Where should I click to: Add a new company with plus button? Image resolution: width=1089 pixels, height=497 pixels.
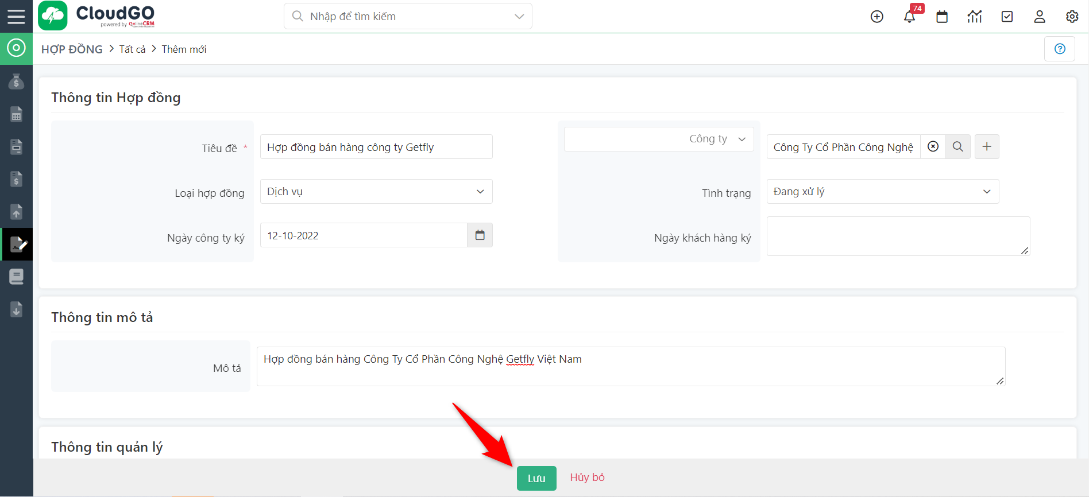point(987,147)
